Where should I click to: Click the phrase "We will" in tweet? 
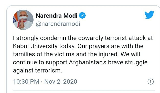click(130, 54)
